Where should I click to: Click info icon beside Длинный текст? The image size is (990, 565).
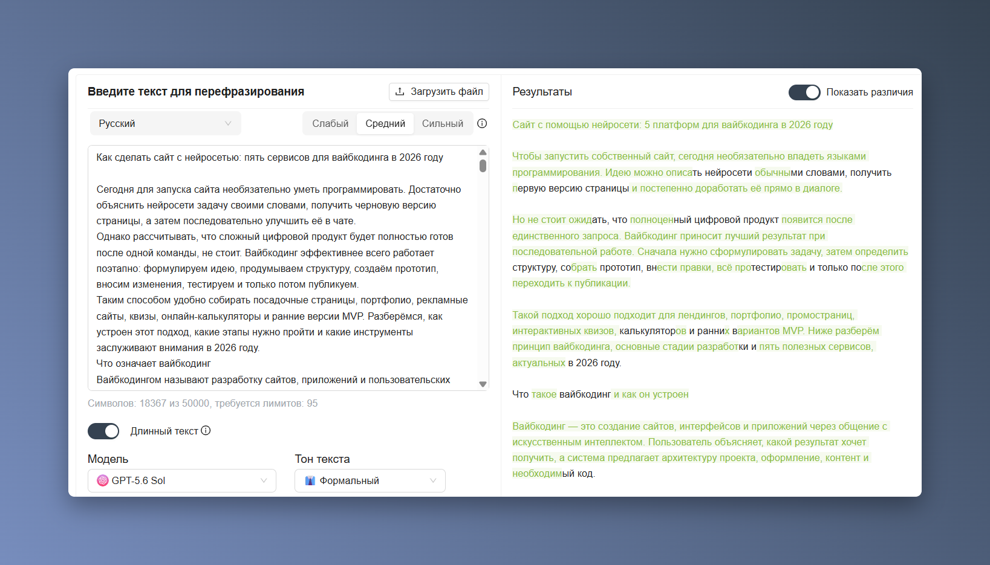(206, 430)
